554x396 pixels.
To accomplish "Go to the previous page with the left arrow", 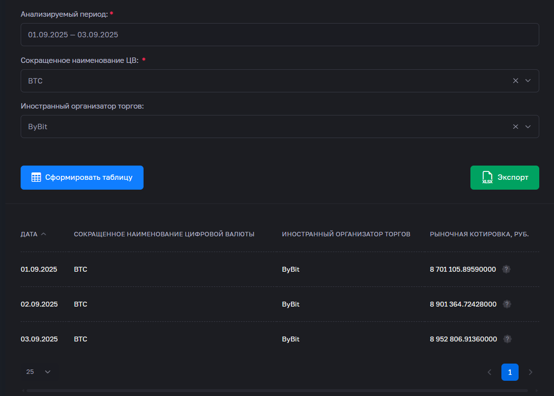I will (489, 372).
